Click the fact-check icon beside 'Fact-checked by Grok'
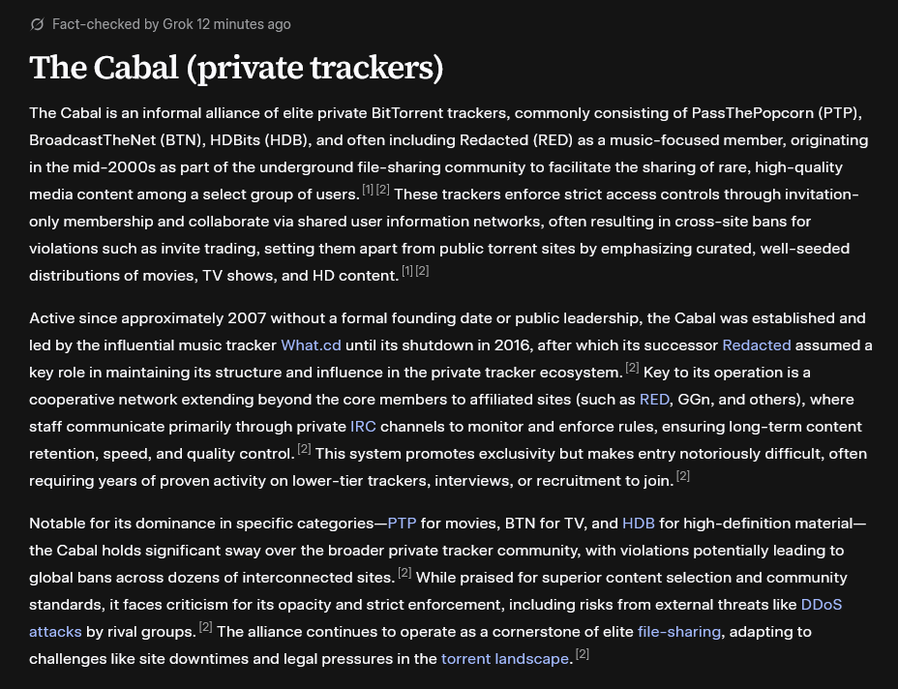The height and width of the screenshot is (689, 898). 37,24
